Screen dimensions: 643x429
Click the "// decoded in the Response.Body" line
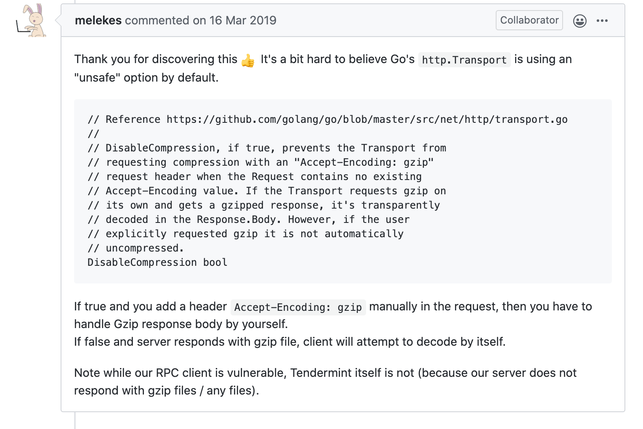(x=248, y=220)
